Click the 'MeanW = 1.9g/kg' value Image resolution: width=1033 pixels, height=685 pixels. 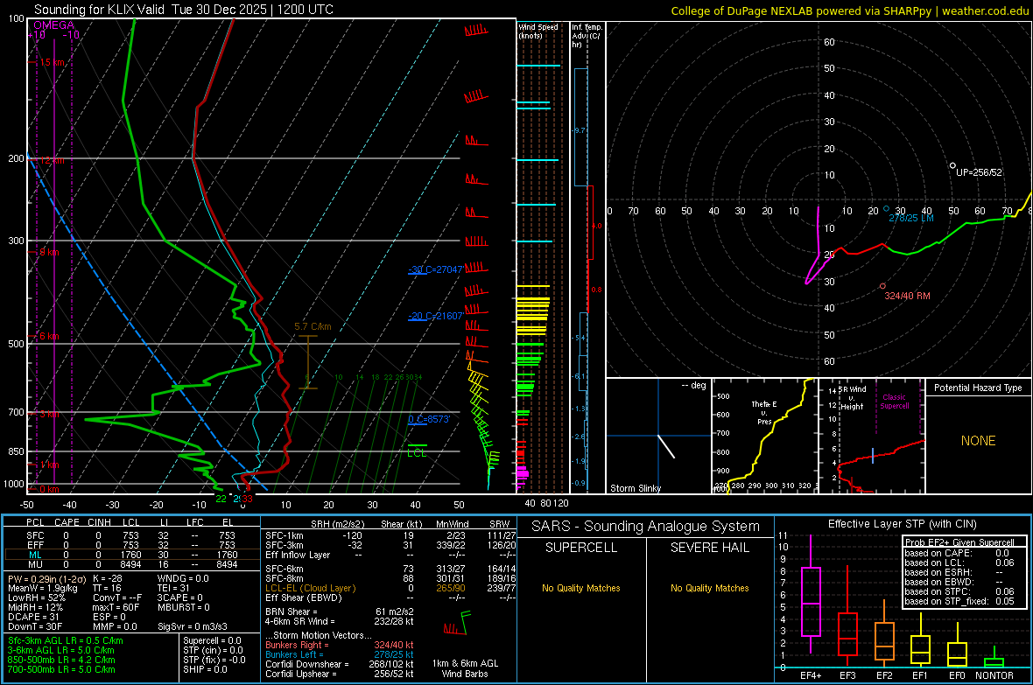point(43,588)
